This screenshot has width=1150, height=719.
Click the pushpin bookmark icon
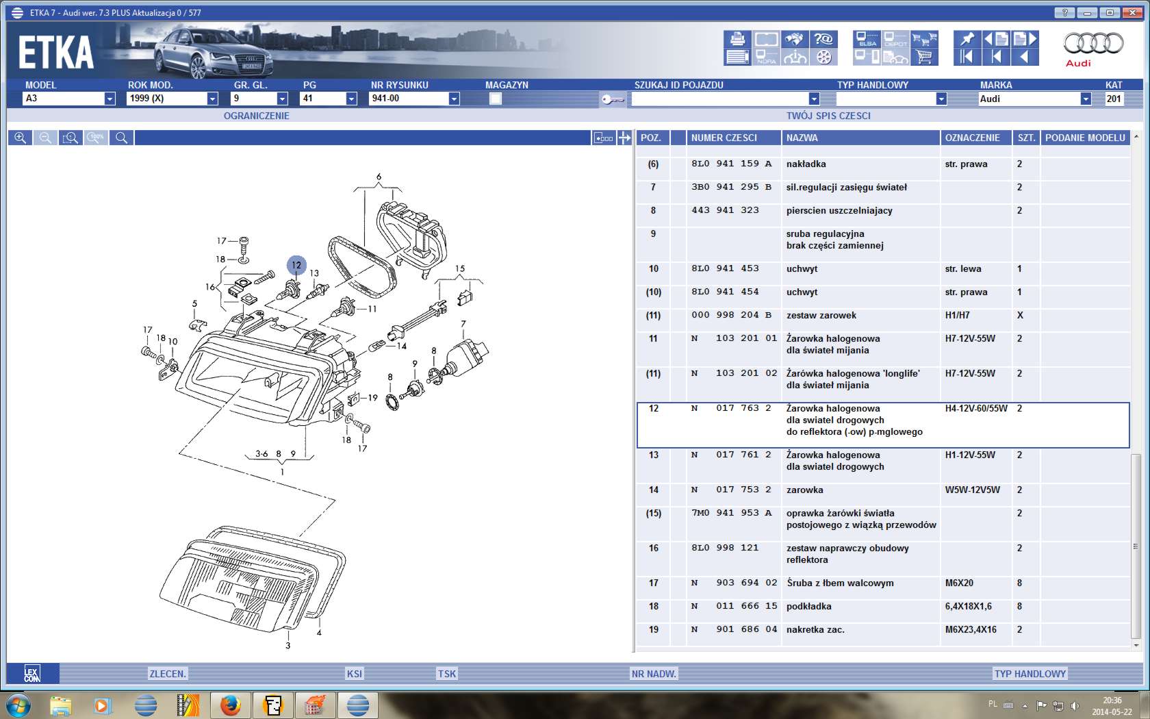click(967, 39)
